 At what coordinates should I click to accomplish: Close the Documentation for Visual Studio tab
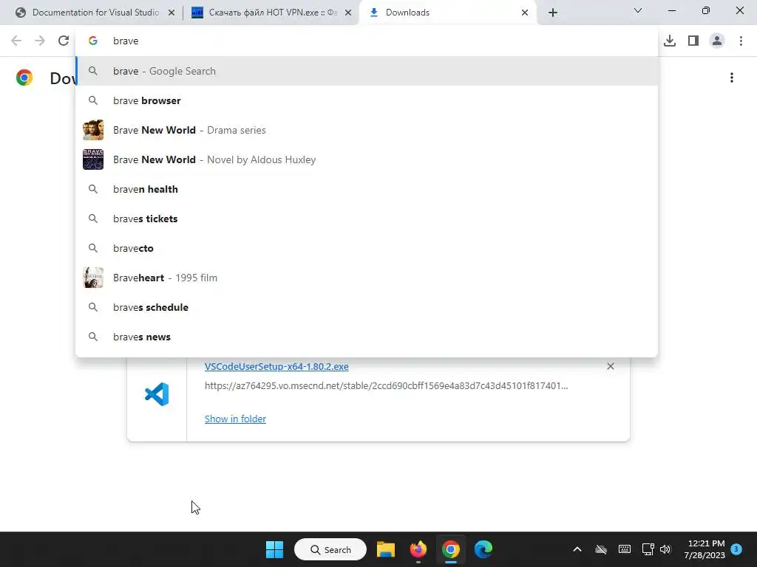coord(172,13)
